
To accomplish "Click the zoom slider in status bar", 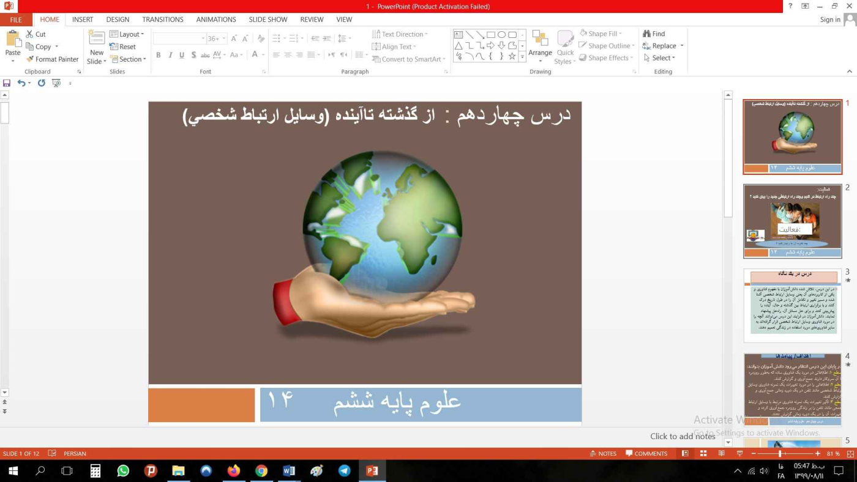I will pos(780,454).
